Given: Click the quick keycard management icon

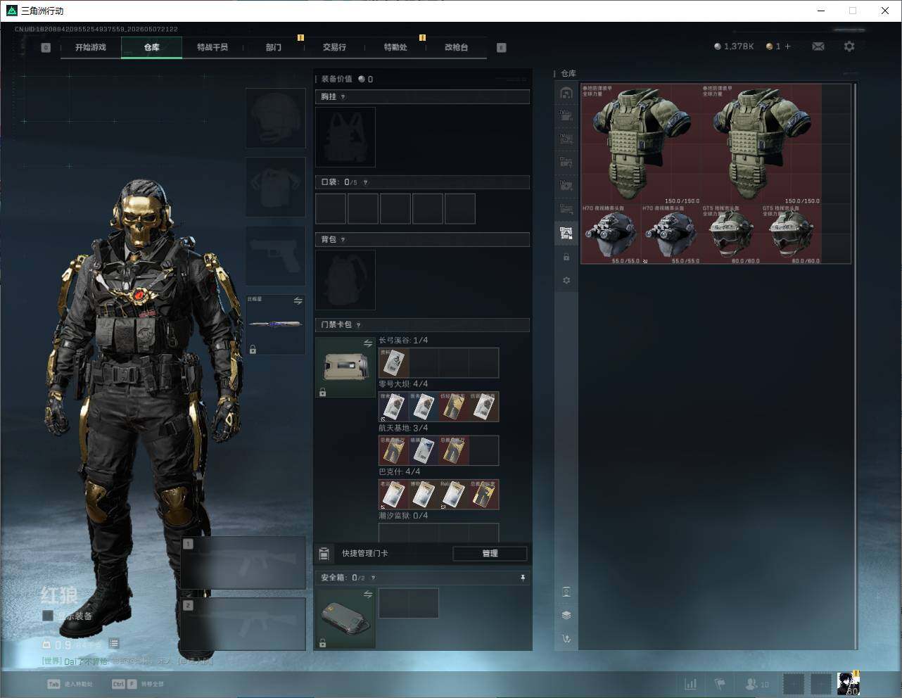Looking at the screenshot, I should 324,554.
